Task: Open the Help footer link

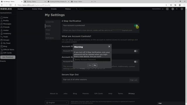Action: click(110, 94)
